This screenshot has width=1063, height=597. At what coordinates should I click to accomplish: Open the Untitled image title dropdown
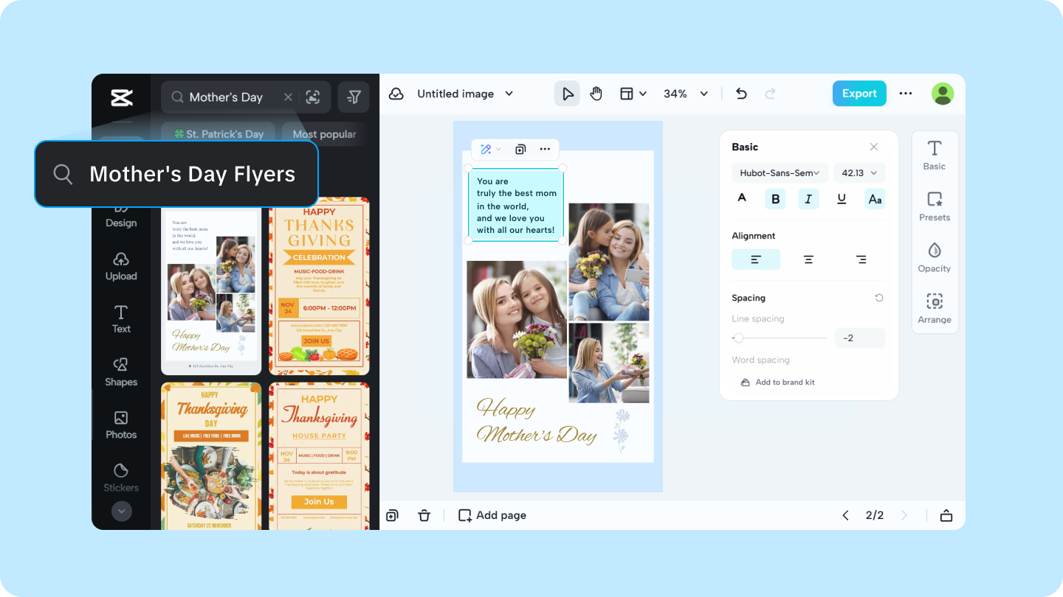[x=509, y=94]
